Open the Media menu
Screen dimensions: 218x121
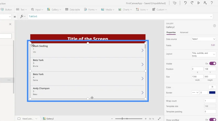click(108, 9)
